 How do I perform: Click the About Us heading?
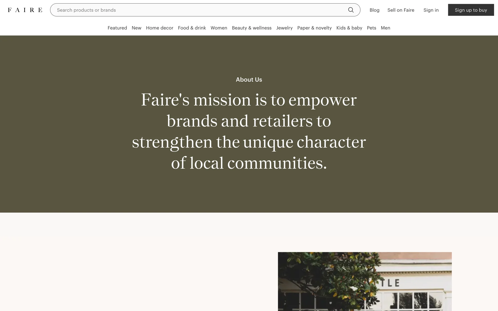point(249,80)
